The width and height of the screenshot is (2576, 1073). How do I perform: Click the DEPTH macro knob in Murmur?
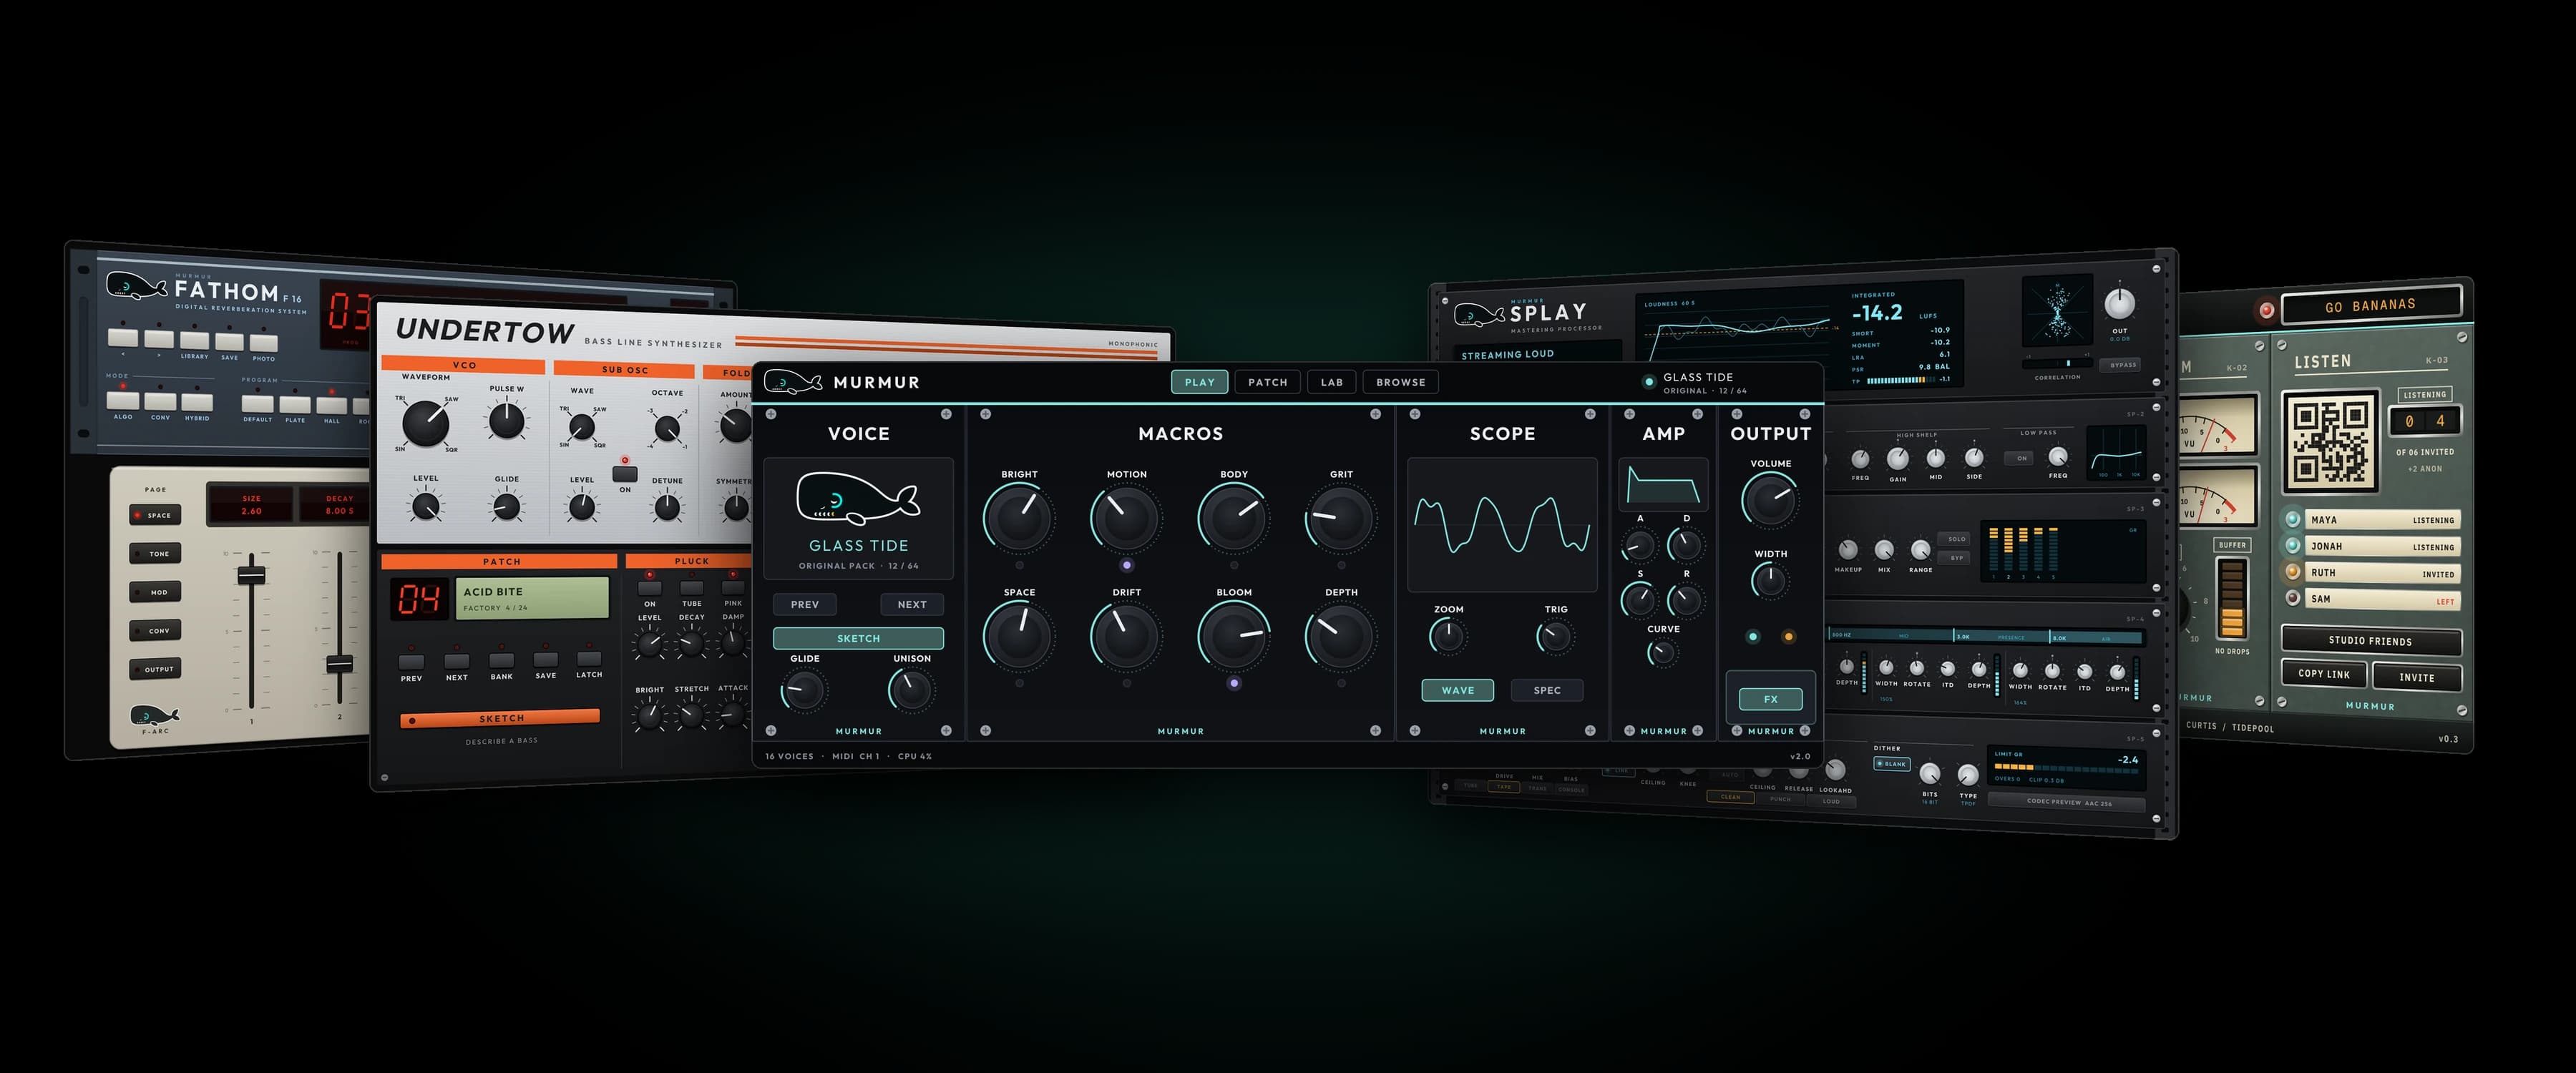[x=1340, y=635]
